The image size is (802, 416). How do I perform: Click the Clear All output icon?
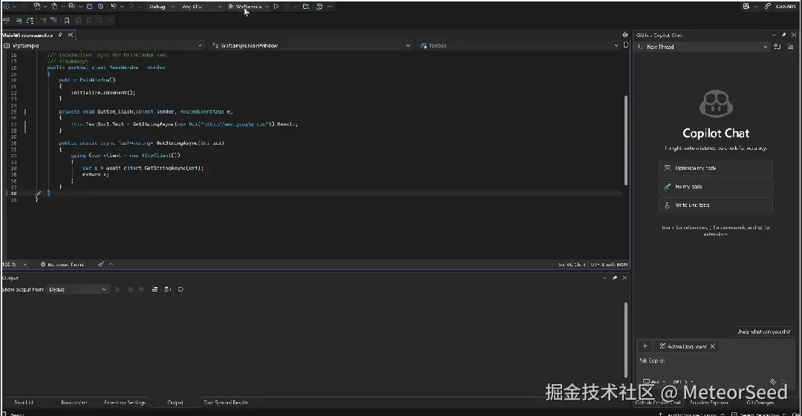click(x=154, y=289)
